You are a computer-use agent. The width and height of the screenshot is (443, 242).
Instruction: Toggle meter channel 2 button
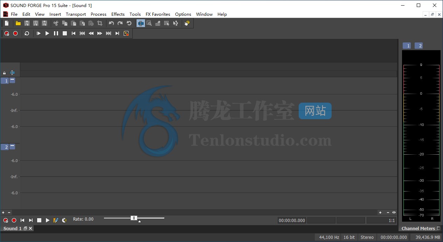tap(418, 46)
